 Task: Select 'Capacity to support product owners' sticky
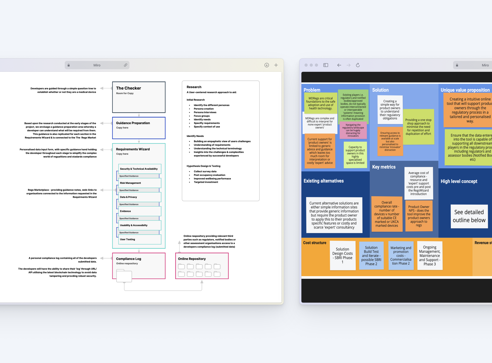tap(355, 155)
